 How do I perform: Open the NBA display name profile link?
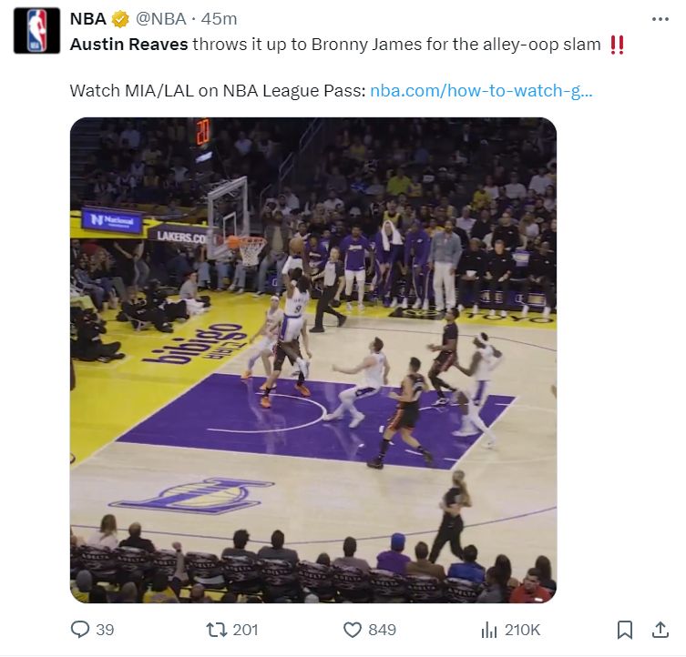(x=87, y=19)
